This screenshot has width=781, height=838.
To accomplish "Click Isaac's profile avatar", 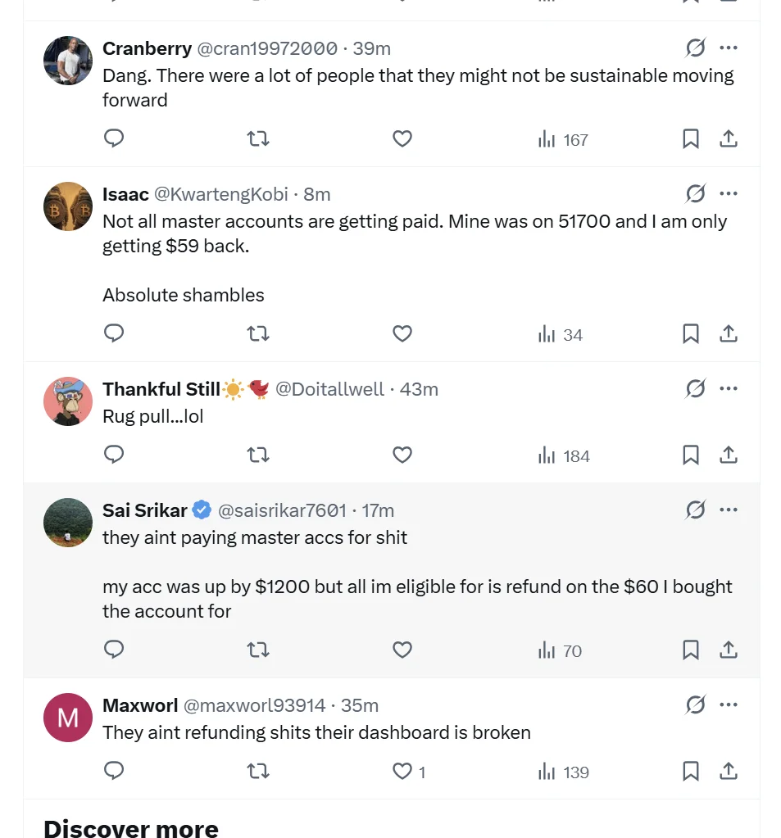I will tap(67, 206).
